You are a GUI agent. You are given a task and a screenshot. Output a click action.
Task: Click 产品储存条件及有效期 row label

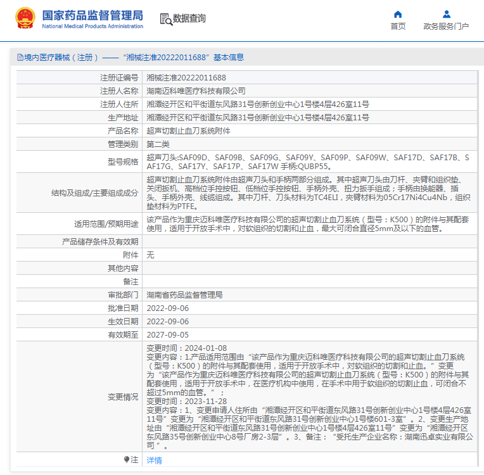point(100,242)
